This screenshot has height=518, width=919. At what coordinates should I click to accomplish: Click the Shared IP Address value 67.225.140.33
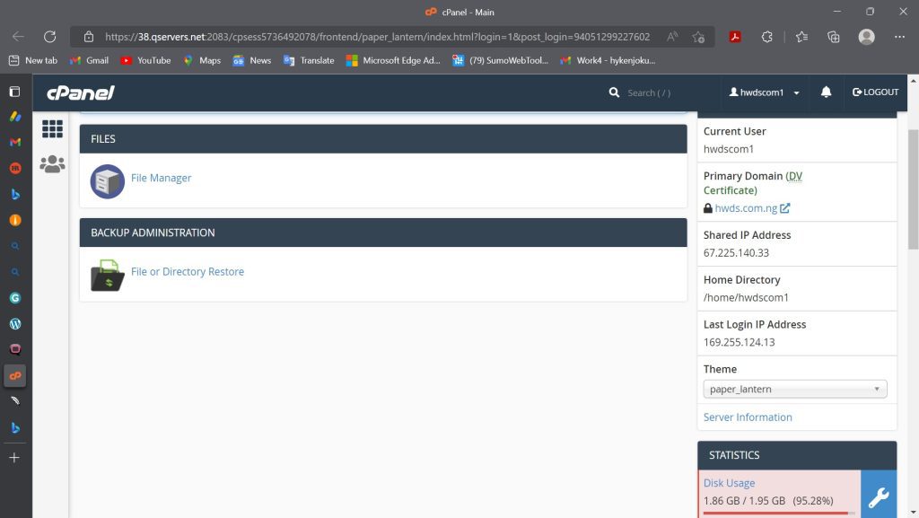pyautogui.click(x=736, y=252)
